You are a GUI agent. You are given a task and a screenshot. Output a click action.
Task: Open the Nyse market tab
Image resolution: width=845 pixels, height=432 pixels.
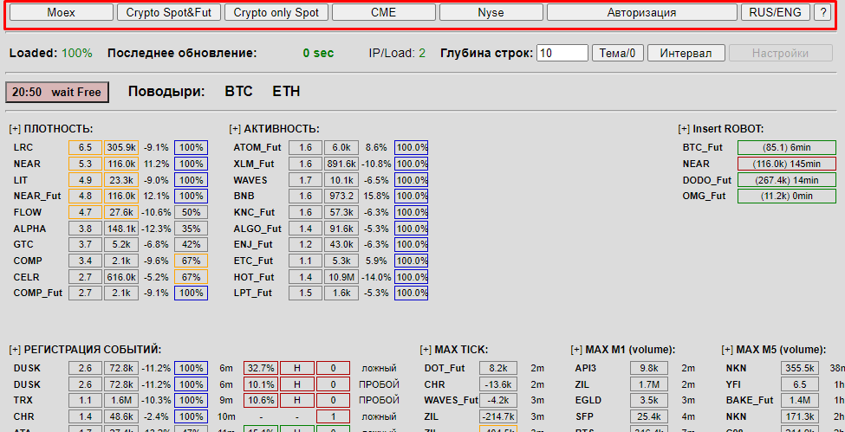[491, 13]
